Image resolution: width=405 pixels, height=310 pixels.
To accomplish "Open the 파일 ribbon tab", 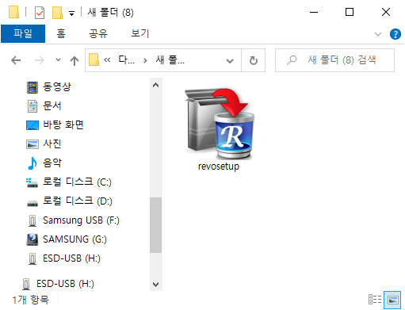I will point(23,33).
